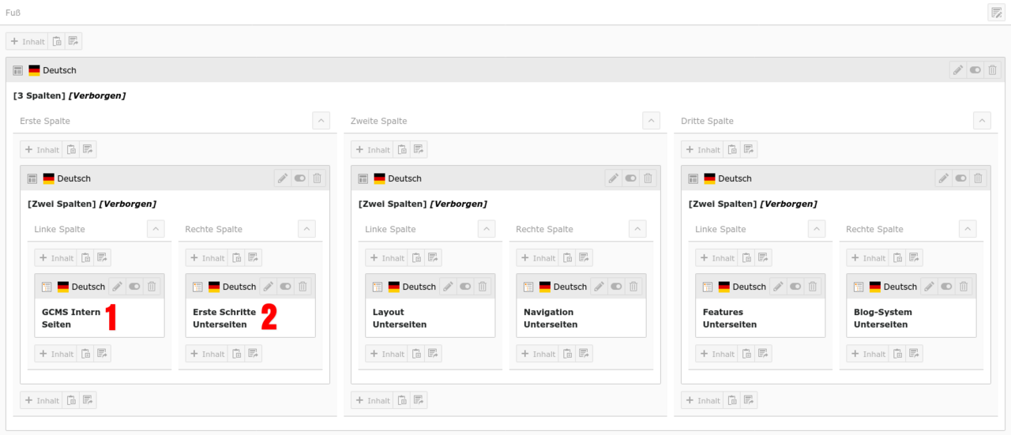Unhide the Layout Unterseiten element
Image resolution: width=1011 pixels, height=435 pixels.
pos(465,287)
